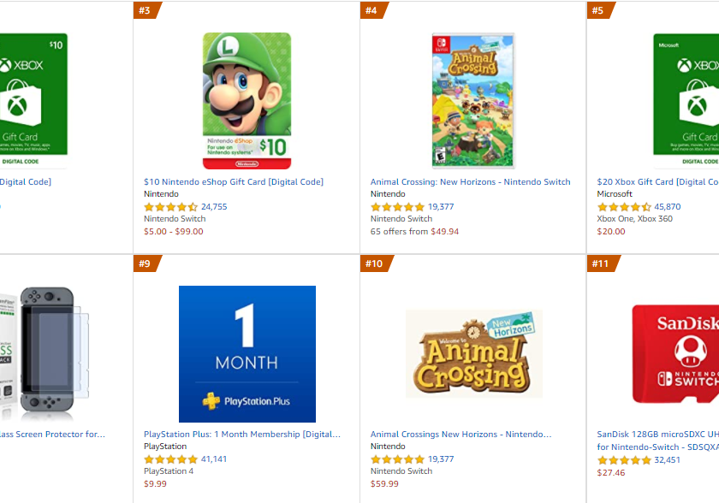The height and width of the screenshot is (503, 719).
Task: Open $10 Nintendo eShop Gift Card title link
Action: click(234, 182)
